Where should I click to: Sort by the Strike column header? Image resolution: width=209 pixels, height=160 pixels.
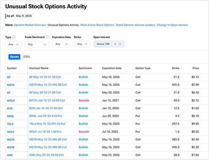(x=176, y=68)
